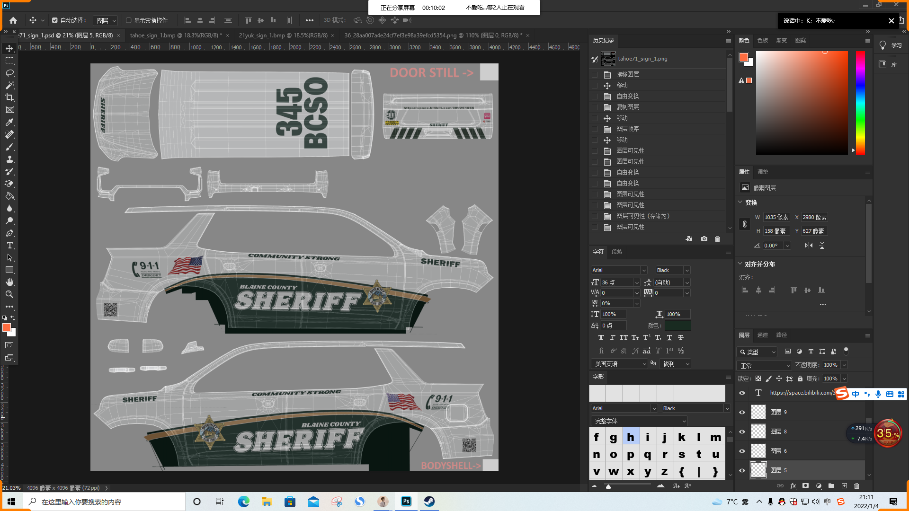Set history brush source at 拖移图层
This screenshot has height=511, width=909.
click(x=595, y=74)
